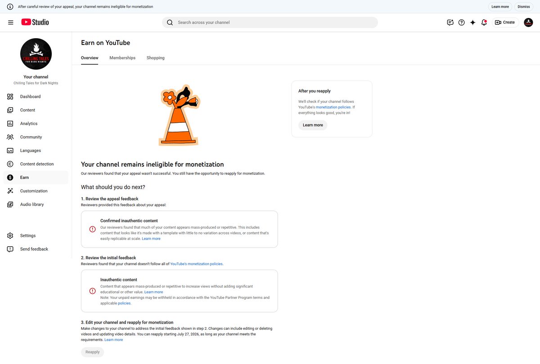Click Learn more in After you reapply card
Image resolution: width=540 pixels, height=364 pixels.
click(313, 125)
